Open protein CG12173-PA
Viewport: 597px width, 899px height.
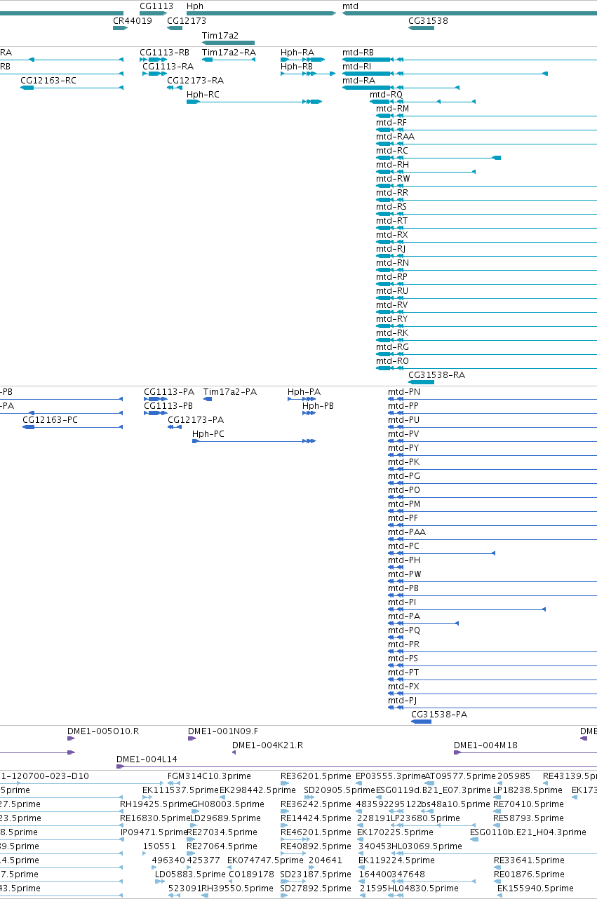pyautogui.click(x=196, y=419)
